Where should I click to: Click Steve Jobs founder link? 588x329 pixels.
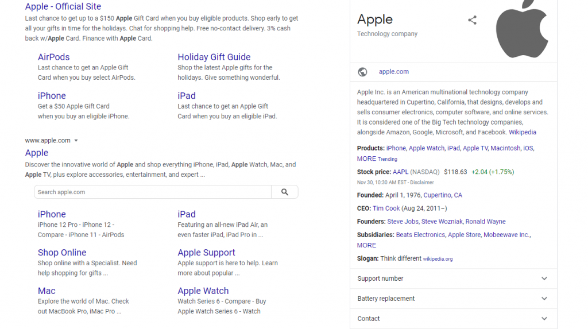point(403,221)
